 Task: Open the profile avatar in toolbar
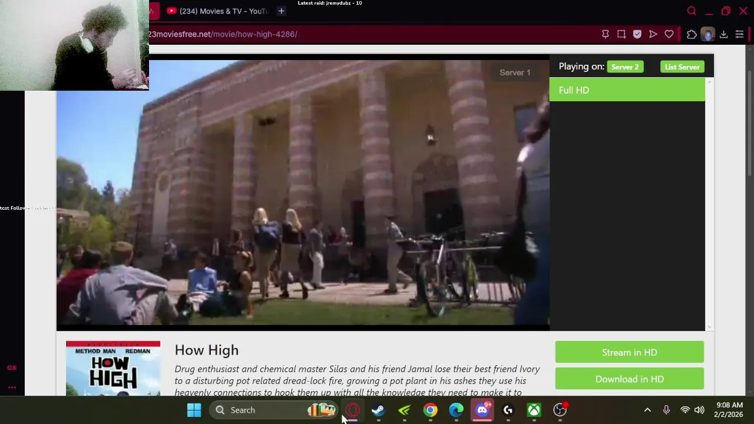[707, 34]
